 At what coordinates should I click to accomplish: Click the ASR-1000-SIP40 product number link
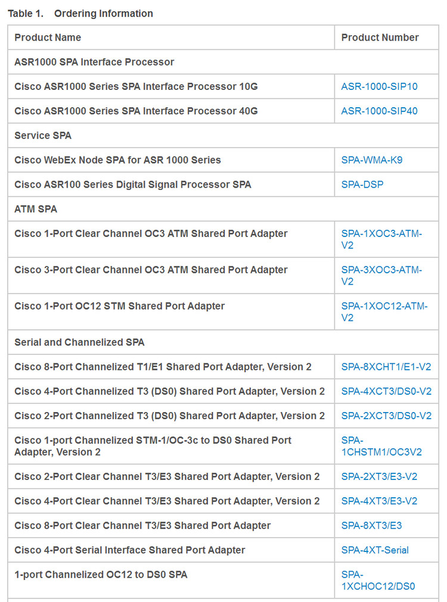coord(379,111)
